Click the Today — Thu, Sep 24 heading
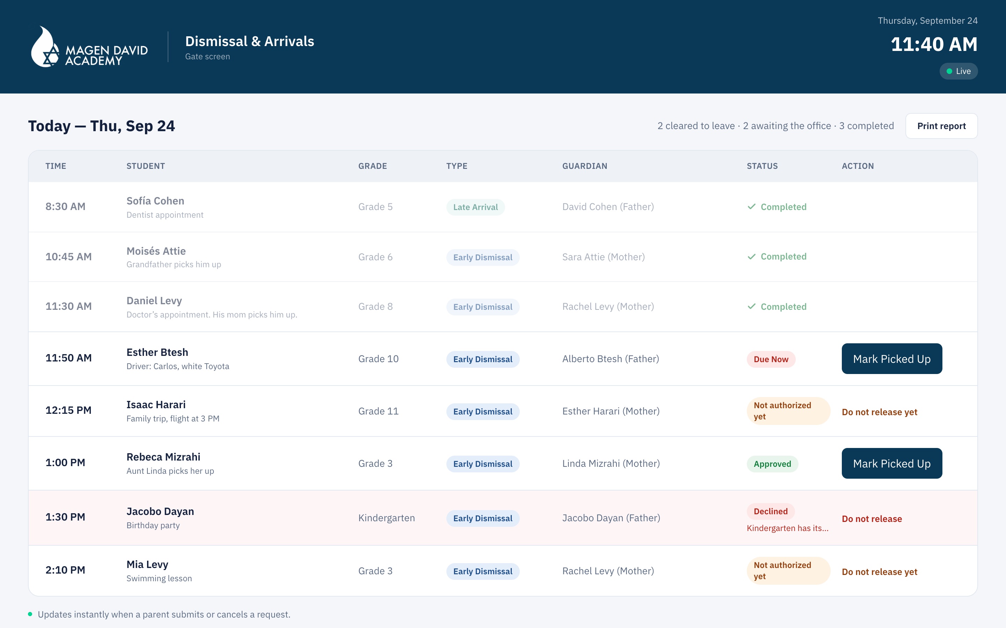The image size is (1006, 628). [x=101, y=126]
